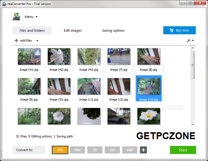Viewport: 208px width, 161px height.
Task: Choose BMP as output format
Action: pyautogui.click(x=130, y=150)
